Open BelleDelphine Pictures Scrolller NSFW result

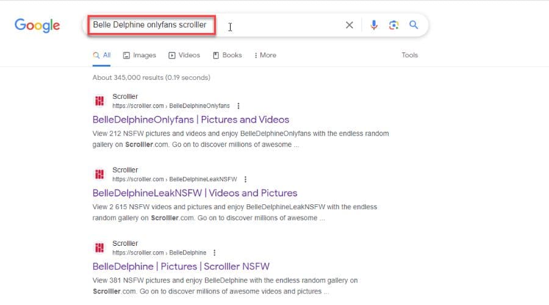click(181, 267)
